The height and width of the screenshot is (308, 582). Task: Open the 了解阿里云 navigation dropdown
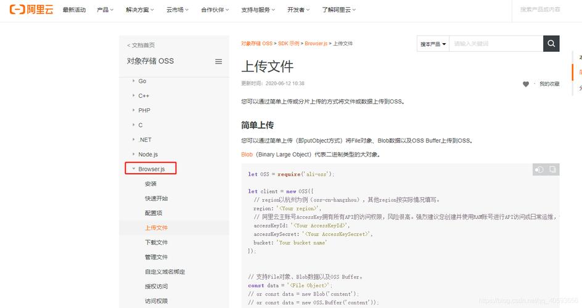(338, 10)
